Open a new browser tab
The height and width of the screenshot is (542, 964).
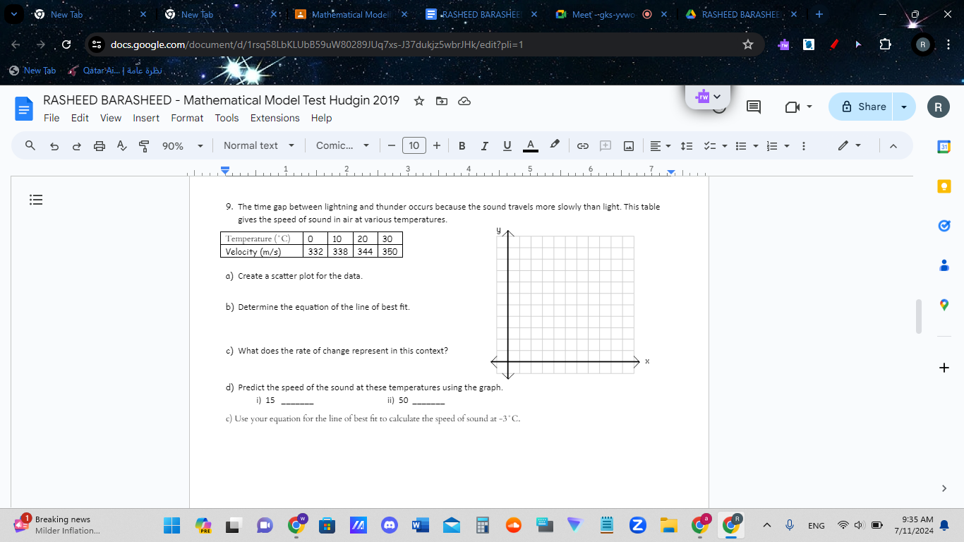click(x=819, y=14)
